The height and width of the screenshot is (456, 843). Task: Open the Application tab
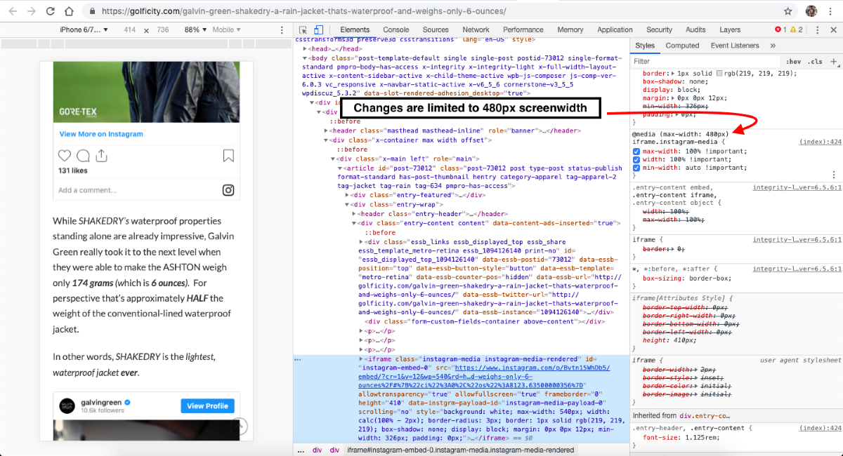(615, 30)
